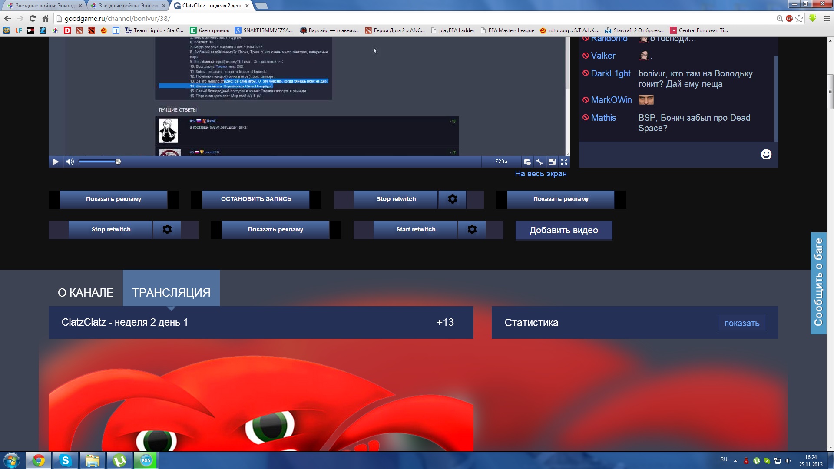The width and height of the screenshot is (834, 469).
Task: Ban user DarkL1ght via red icon
Action: coord(586,73)
